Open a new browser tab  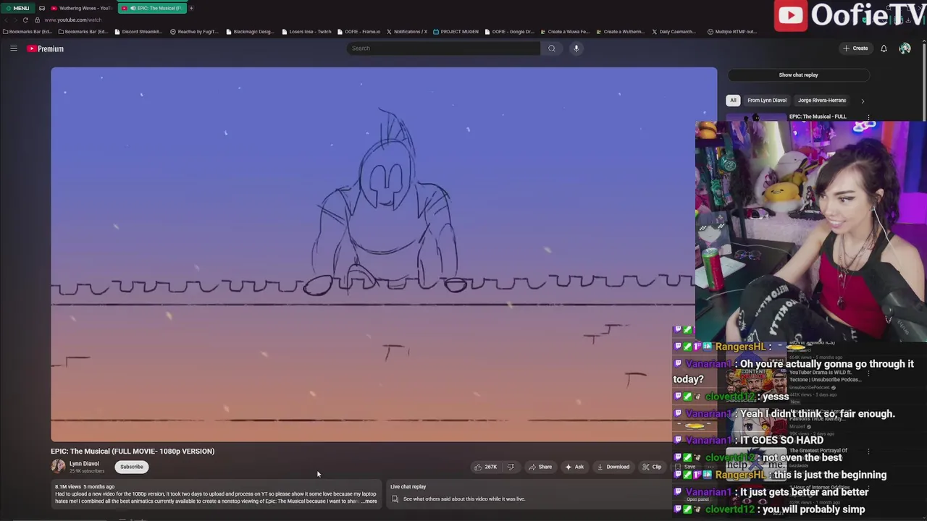coord(191,8)
